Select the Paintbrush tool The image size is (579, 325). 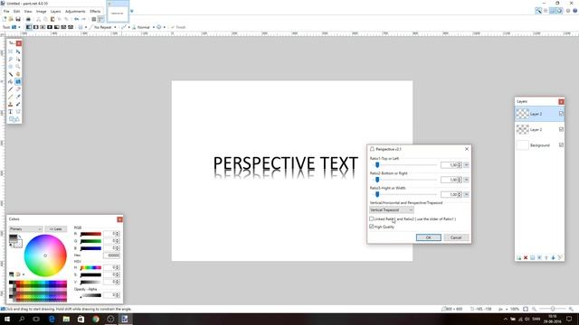pos(10,89)
